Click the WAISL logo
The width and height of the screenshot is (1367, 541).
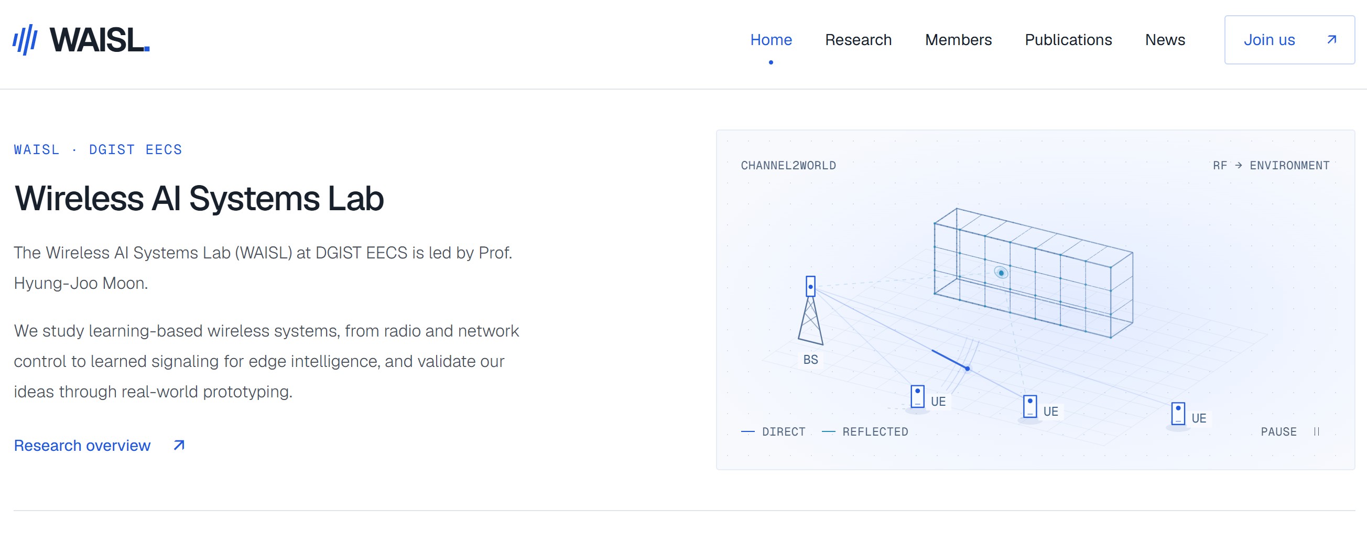click(81, 40)
